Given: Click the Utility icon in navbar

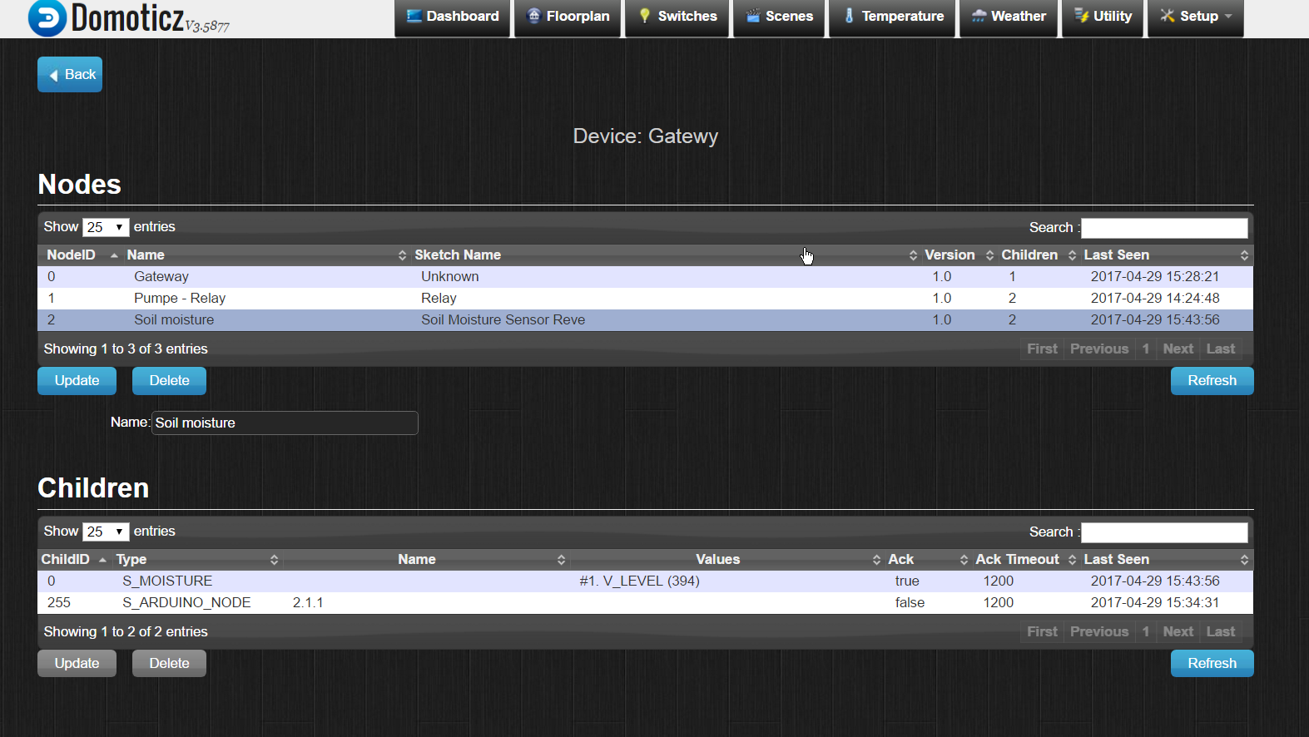Looking at the screenshot, I should 1081,16.
